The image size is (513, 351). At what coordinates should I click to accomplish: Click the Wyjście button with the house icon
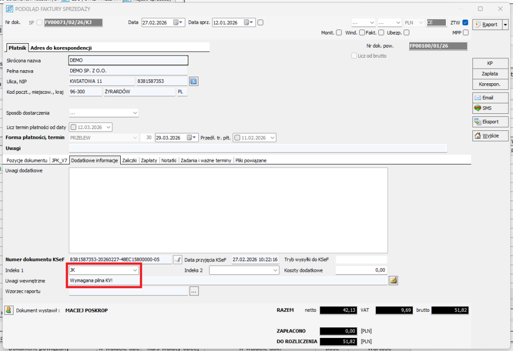point(490,136)
